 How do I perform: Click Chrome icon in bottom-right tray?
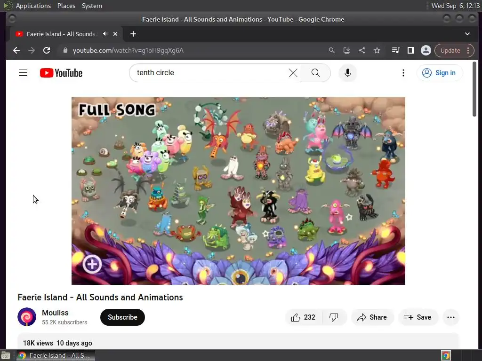[x=446, y=355]
